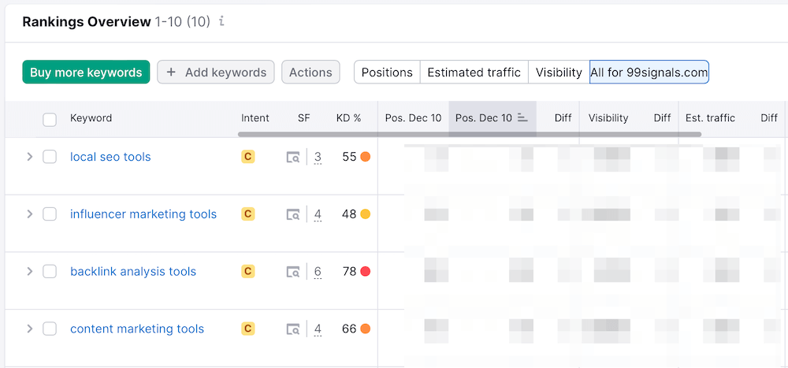788x368 pixels.
Task: Click the info icon beside Rankings Overview
Action: (x=221, y=22)
